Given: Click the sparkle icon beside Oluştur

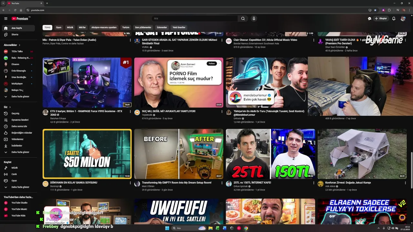Looking at the screenshot, I should [x=369, y=19].
